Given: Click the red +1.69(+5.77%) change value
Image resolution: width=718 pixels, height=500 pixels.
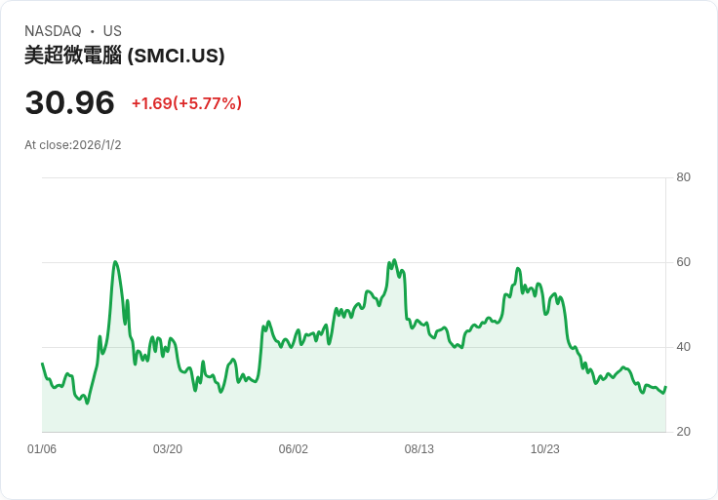Looking at the screenshot, I should [x=186, y=103].
